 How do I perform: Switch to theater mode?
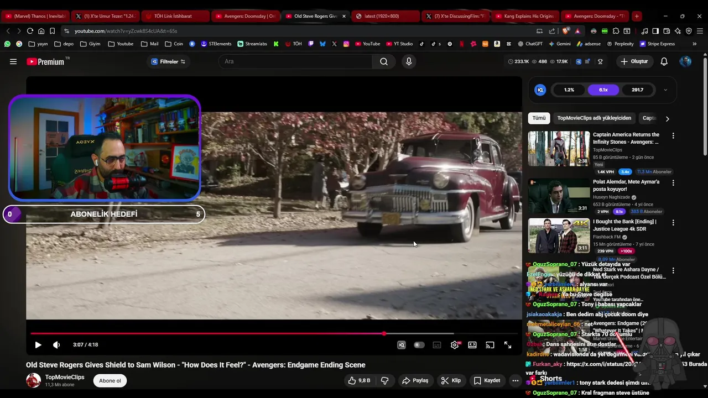(x=472, y=345)
